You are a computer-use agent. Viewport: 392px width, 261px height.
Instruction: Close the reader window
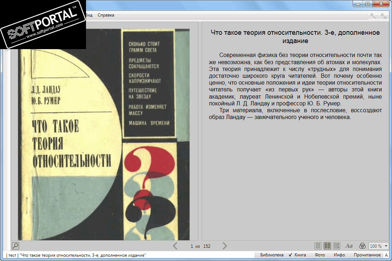tap(381, 4)
